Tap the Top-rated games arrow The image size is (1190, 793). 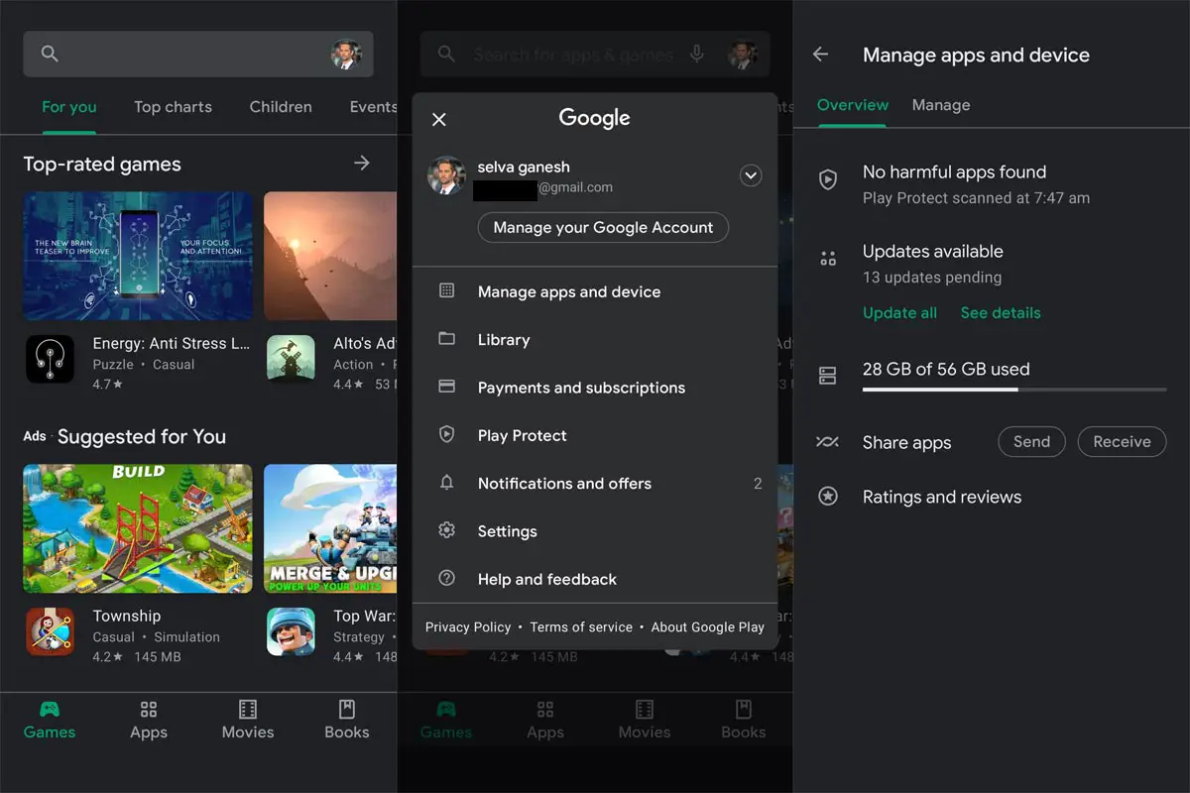point(362,163)
